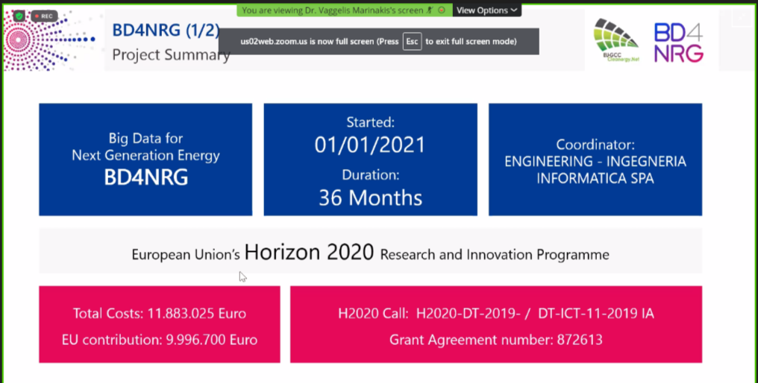Click 'Research and Innovation Programme' text
Image resolution: width=758 pixels, height=383 pixels.
pos(495,255)
